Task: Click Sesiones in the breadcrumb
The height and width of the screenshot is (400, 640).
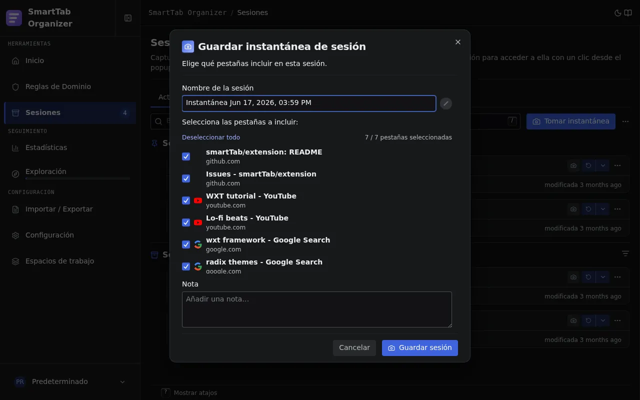Action: (x=252, y=12)
